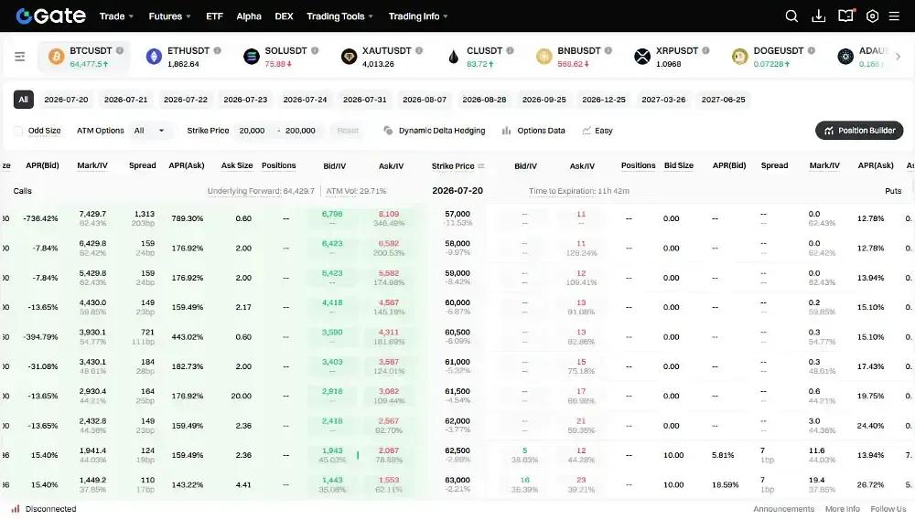Select the SOLUSDT Solana ticker

[281, 57]
